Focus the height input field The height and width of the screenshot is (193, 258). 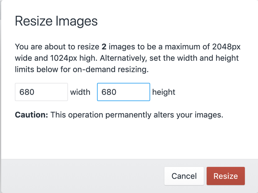(x=123, y=92)
